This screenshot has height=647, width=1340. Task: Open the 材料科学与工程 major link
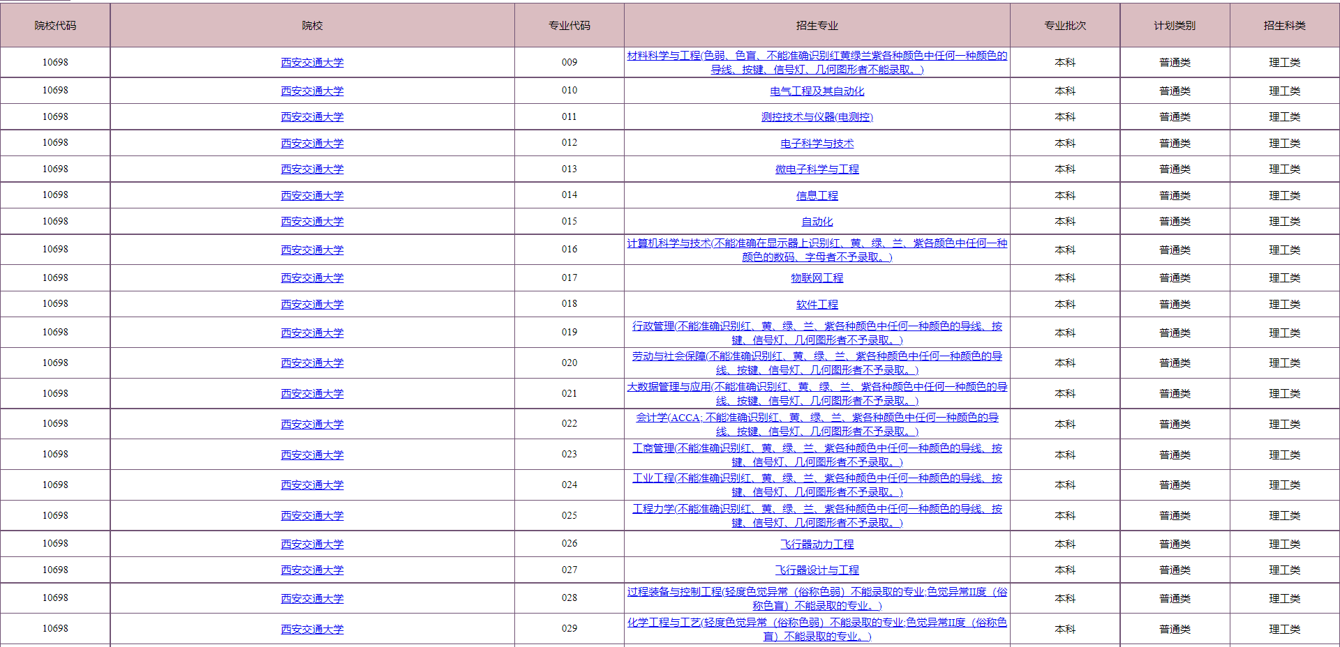[x=817, y=62]
